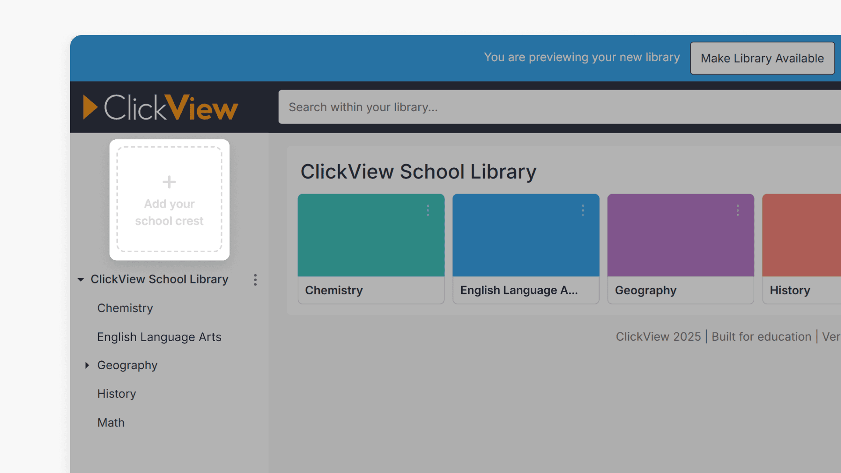Click the plus icon to add school crest
841x473 pixels.
coord(169,181)
